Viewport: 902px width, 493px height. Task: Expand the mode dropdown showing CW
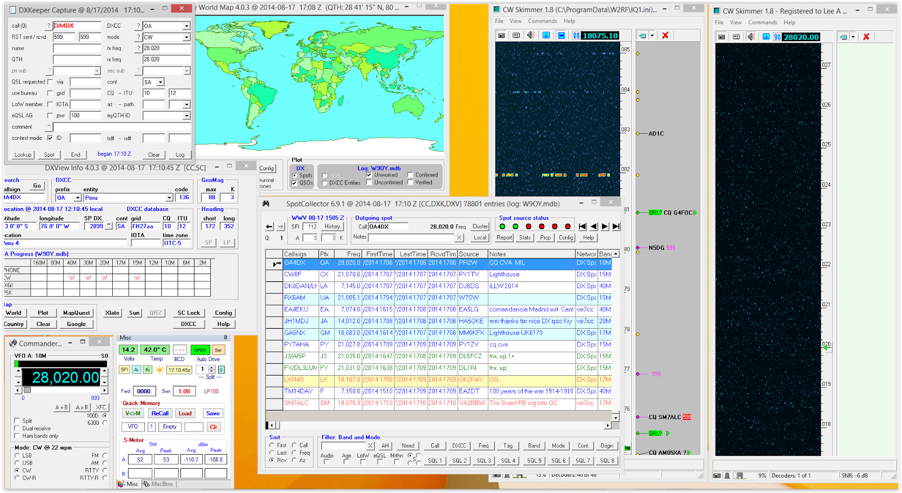pyautogui.click(x=186, y=37)
